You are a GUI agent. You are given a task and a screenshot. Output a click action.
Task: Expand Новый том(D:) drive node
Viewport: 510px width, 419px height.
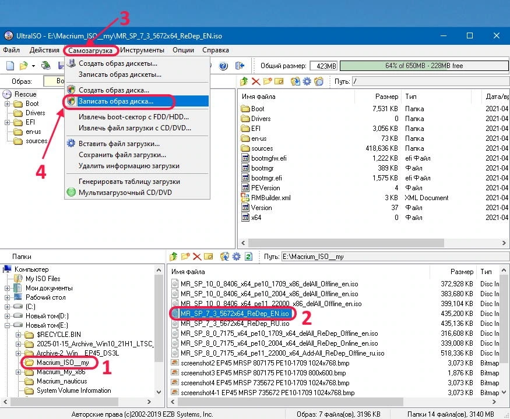point(7,316)
